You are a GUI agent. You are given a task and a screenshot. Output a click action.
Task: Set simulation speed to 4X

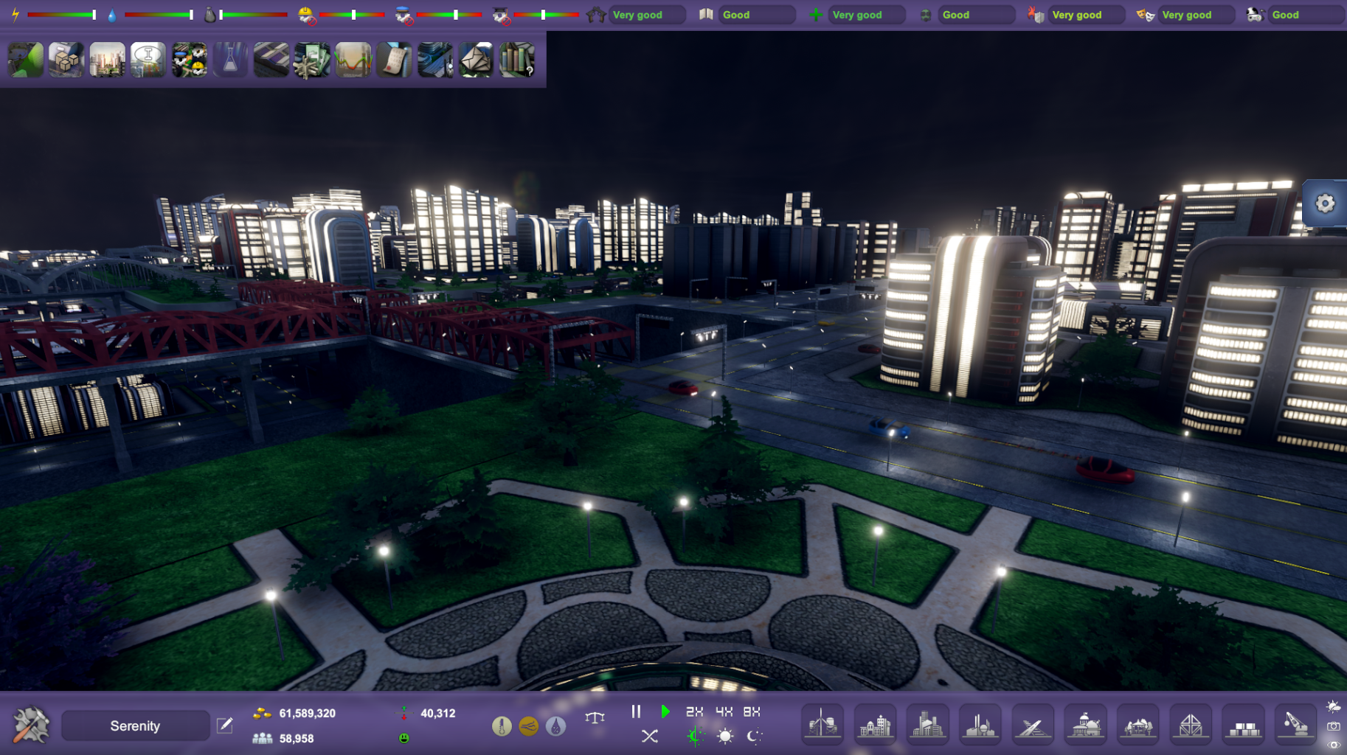724,711
